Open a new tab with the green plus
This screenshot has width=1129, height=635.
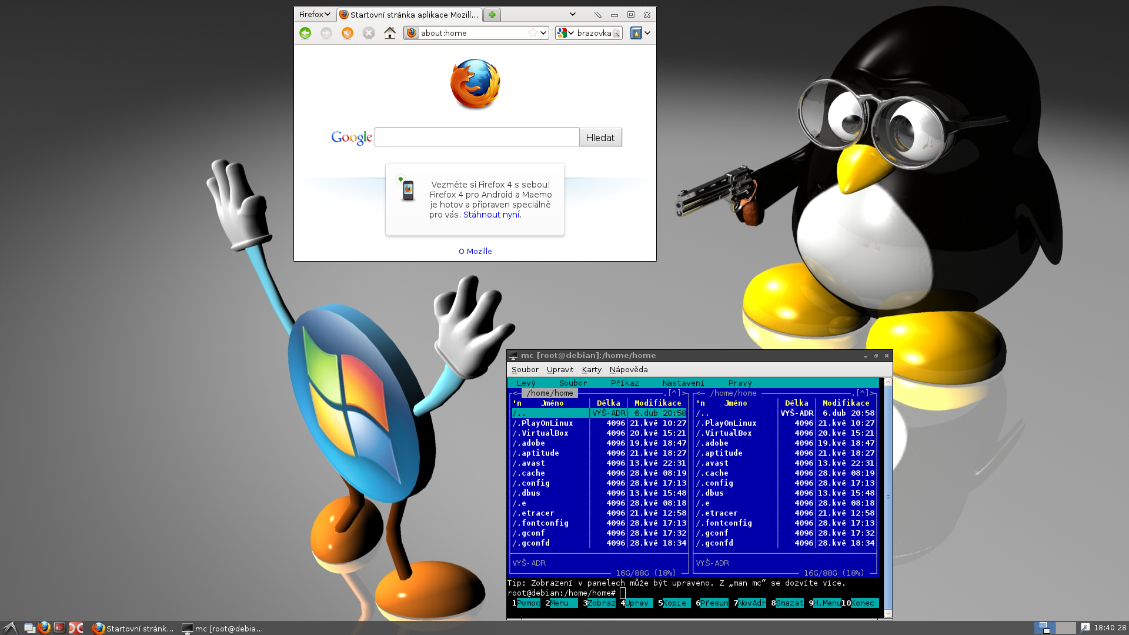click(x=492, y=15)
